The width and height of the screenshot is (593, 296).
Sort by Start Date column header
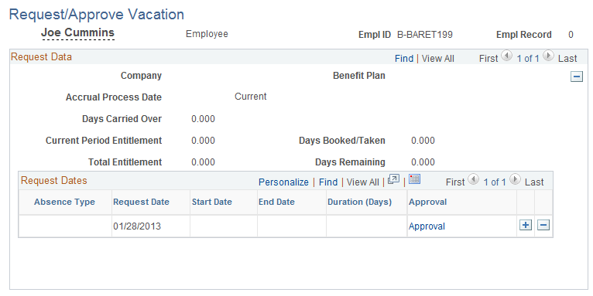212,202
